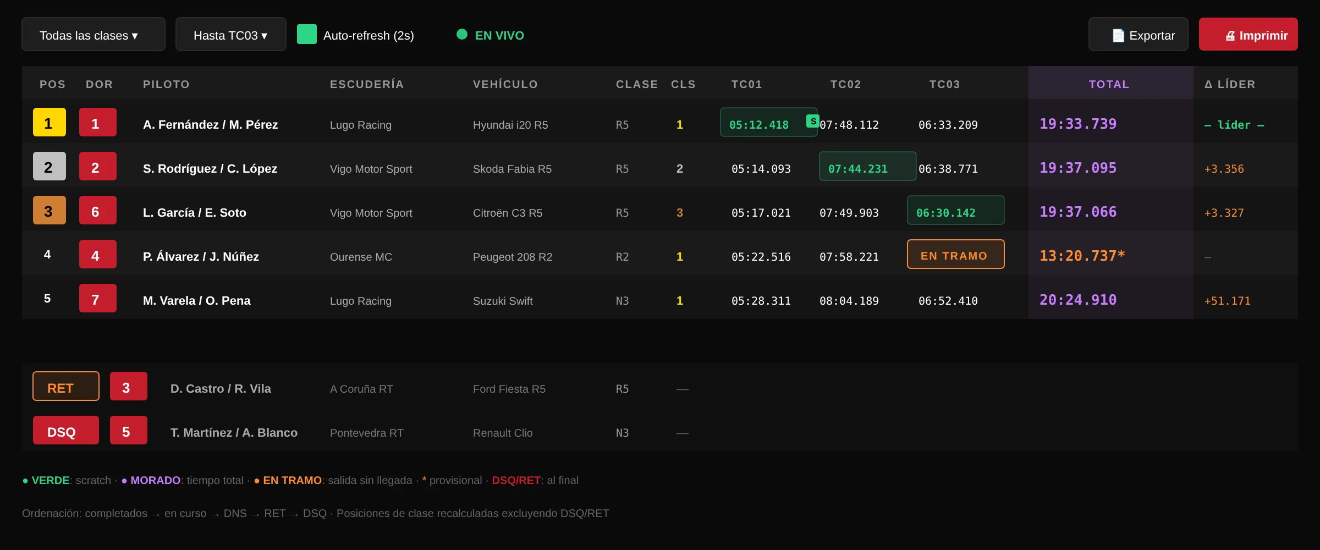
Task: Select pilot A. Fernández / M. Pérez
Action: pos(211,125)
